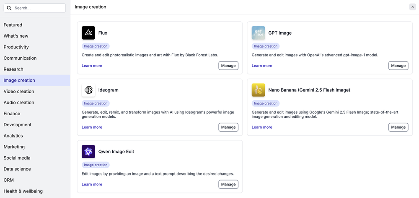419x198 pixels.
Task: Select the Communication category
Action: pos(35,58)
